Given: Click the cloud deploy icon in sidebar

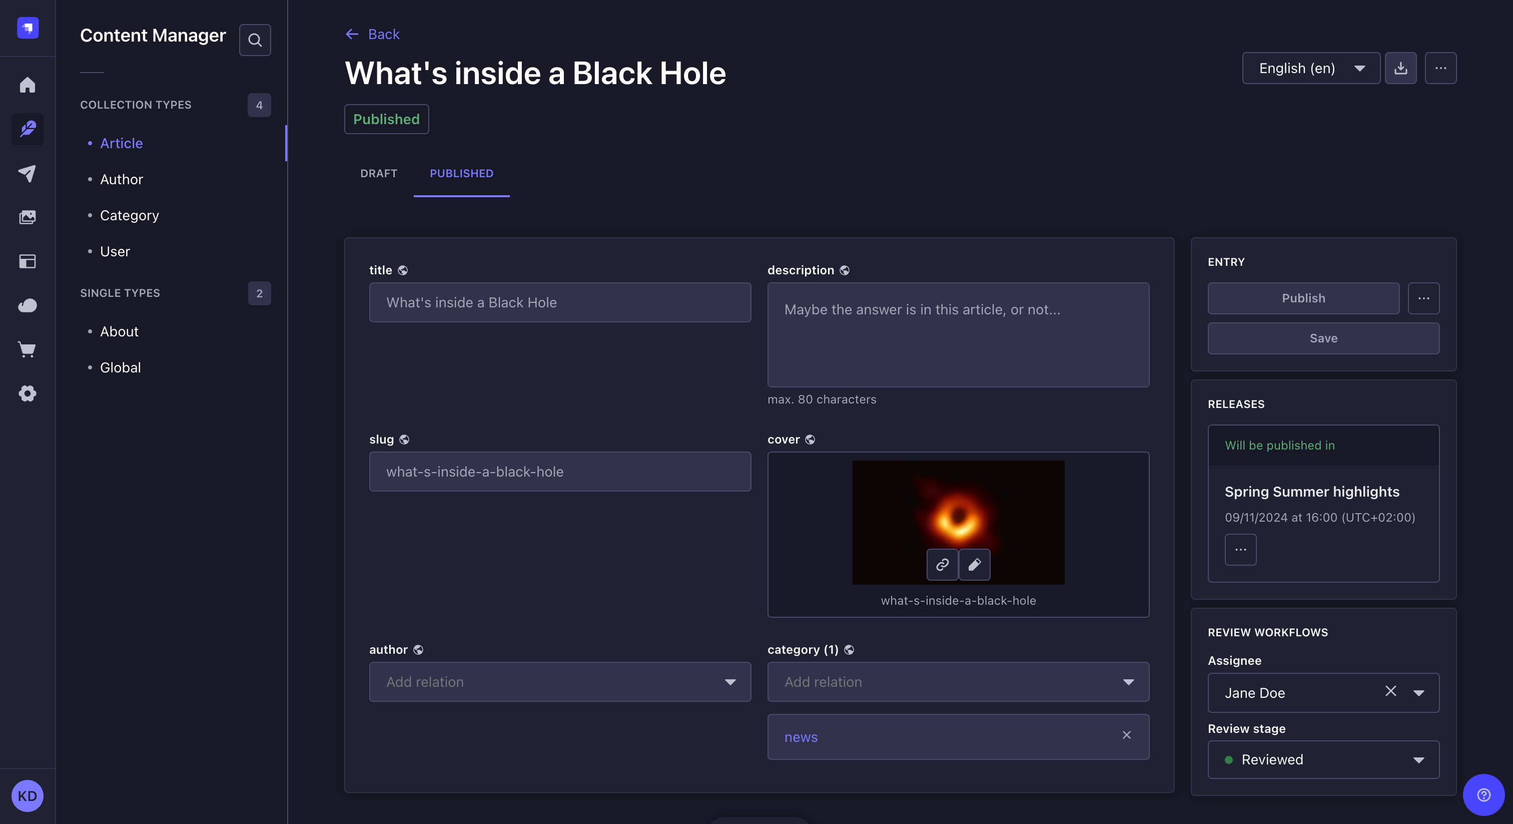Looking at the screenshot, I should click(27, 305).
